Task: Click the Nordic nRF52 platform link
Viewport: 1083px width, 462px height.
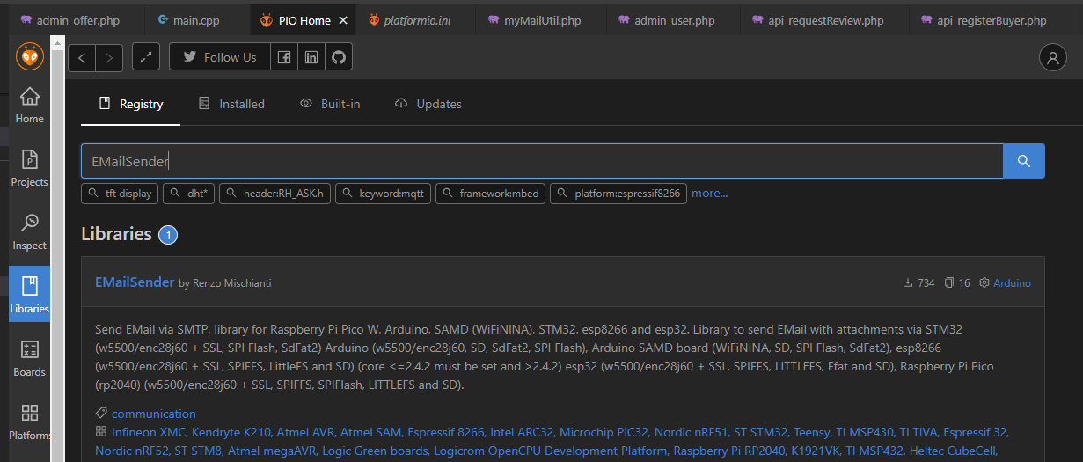Action: (132, 451)
